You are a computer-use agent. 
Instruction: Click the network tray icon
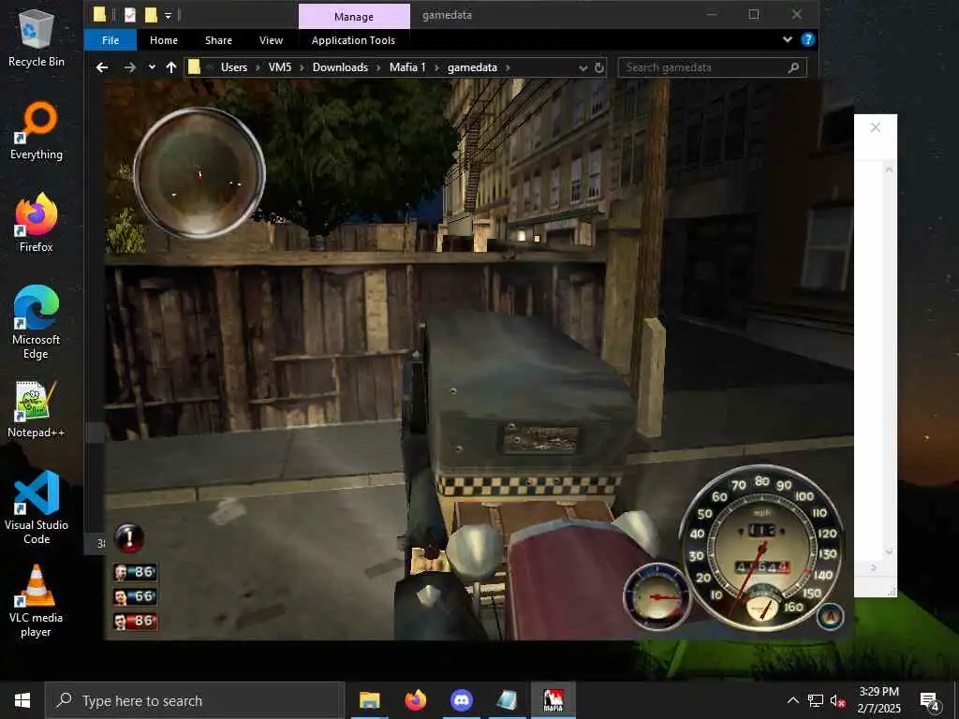coord(816,700)
